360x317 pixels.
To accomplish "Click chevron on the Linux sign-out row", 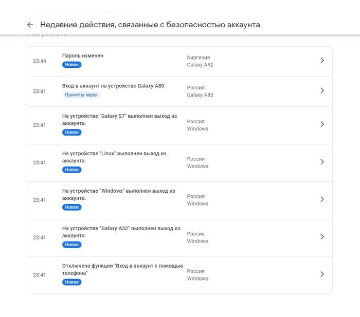I will (x=322, y=162).
